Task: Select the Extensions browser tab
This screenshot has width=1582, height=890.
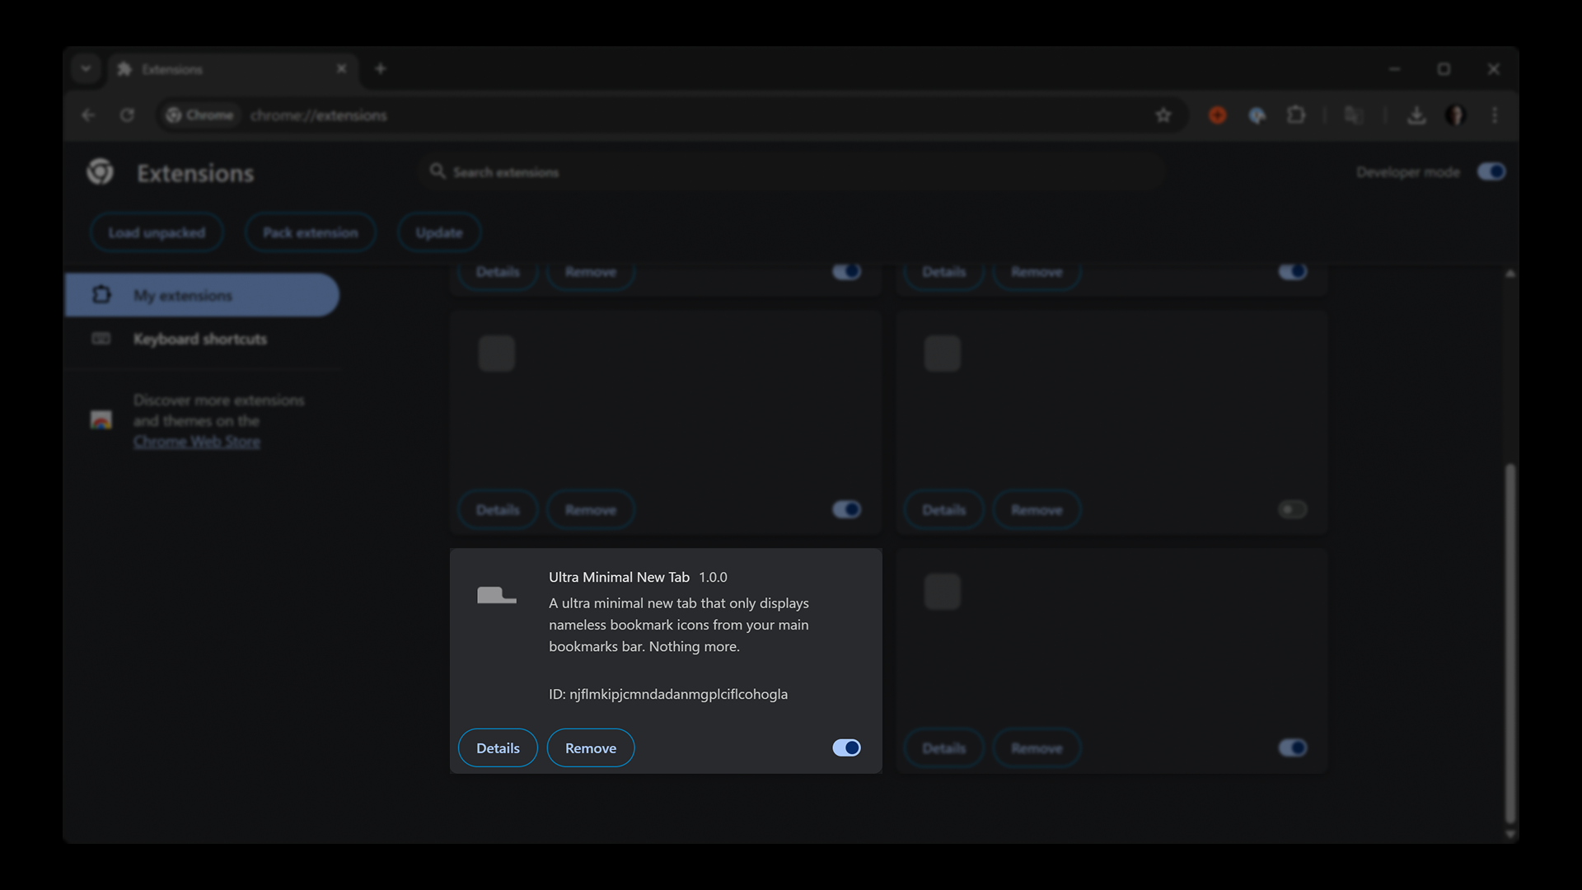Action: (x=232, y=69)
